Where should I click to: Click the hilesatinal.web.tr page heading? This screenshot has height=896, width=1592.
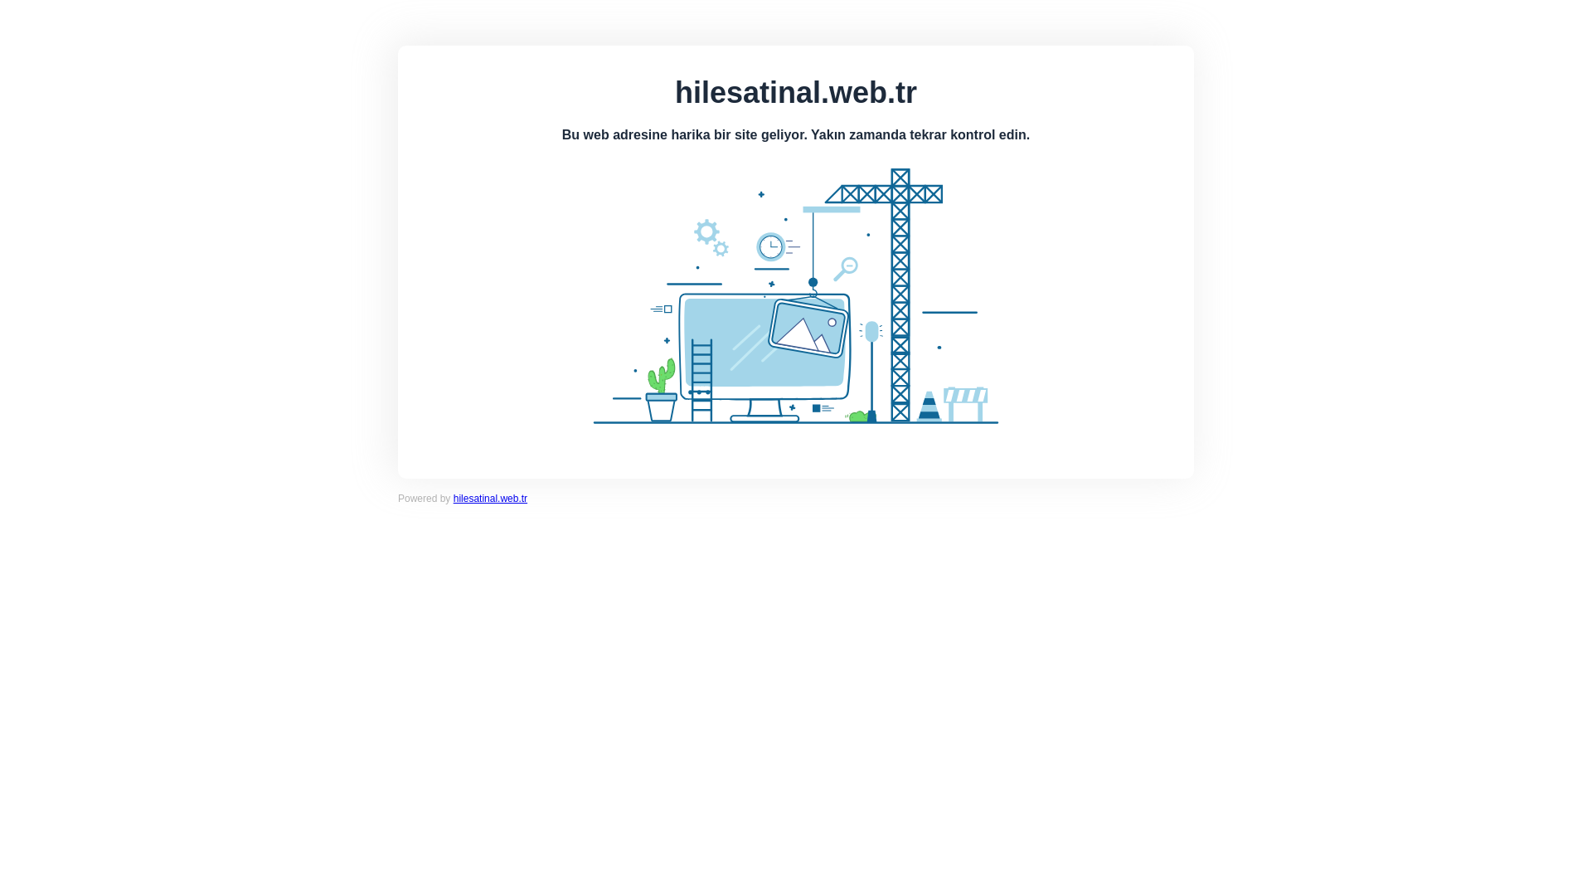[x=796, y=92]
